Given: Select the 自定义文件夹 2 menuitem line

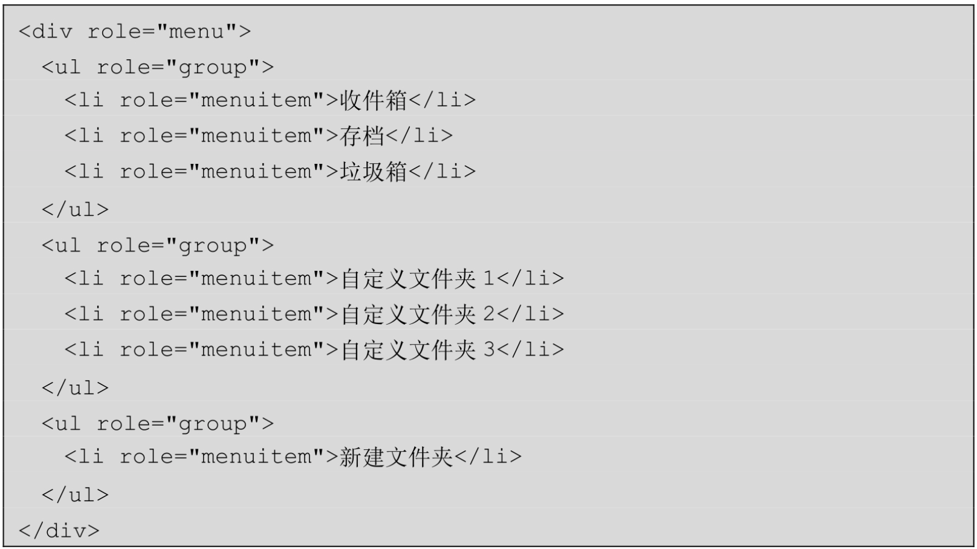Looking at the screenshot, I should pyautogui.click(x=314, y=314).
